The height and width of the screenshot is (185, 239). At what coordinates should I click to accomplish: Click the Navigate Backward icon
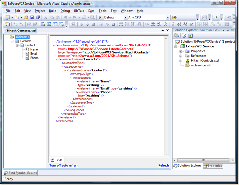[84, 17]
